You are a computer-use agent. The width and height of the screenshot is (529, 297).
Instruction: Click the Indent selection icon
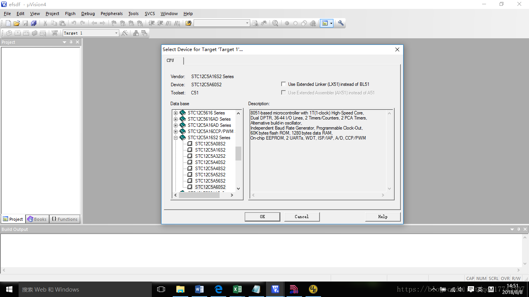tap(151, 23)
